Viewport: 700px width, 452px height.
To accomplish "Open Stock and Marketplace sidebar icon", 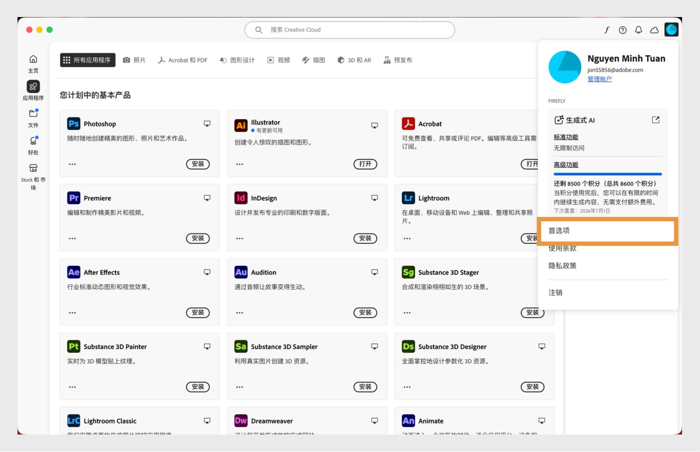I will point(33,168).
